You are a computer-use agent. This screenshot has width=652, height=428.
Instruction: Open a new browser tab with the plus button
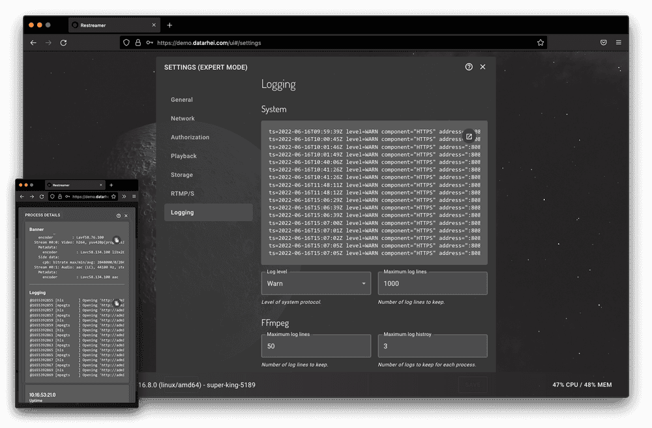point(169,25)
